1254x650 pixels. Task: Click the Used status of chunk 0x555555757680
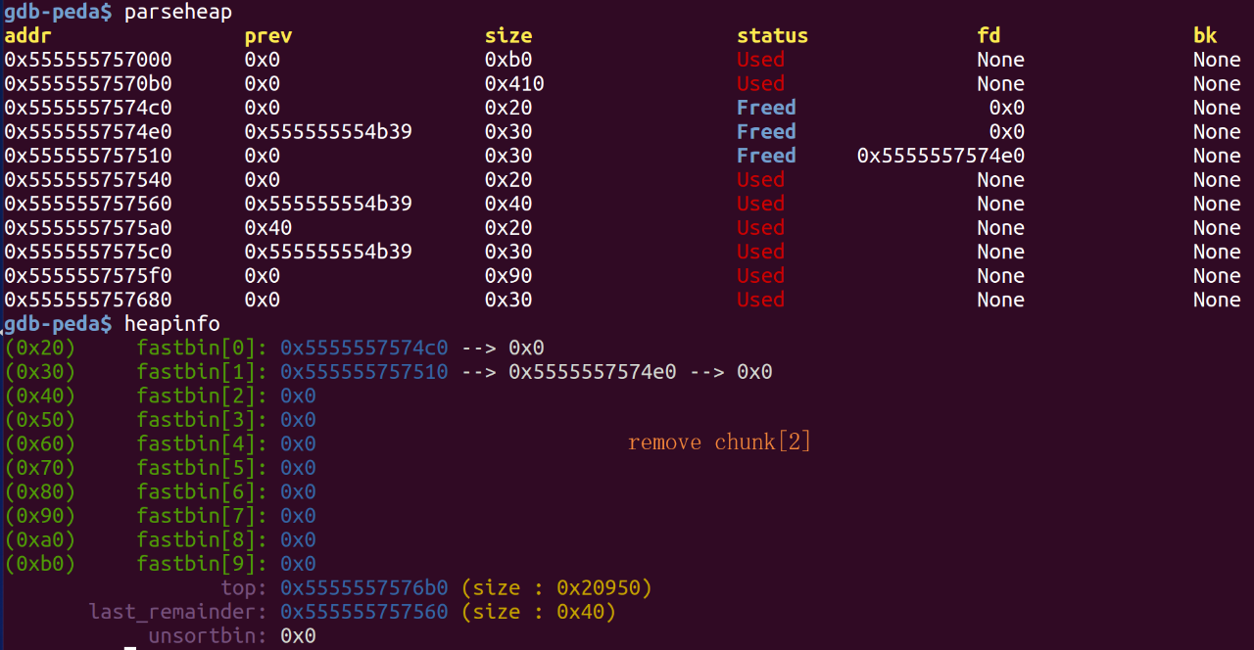pyautogui.click(x=760, y=300)
